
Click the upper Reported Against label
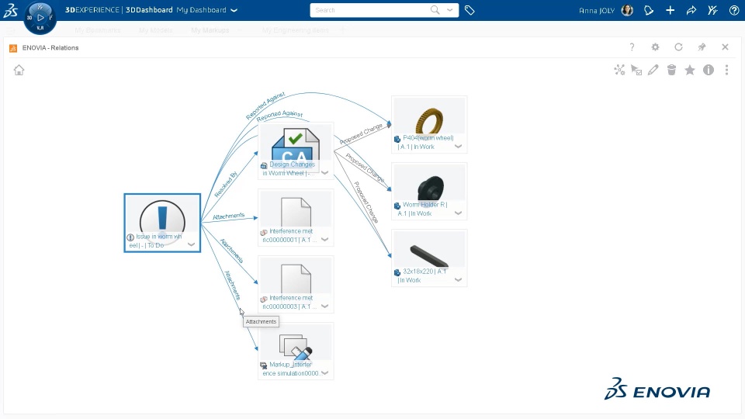tap(265, 106)
